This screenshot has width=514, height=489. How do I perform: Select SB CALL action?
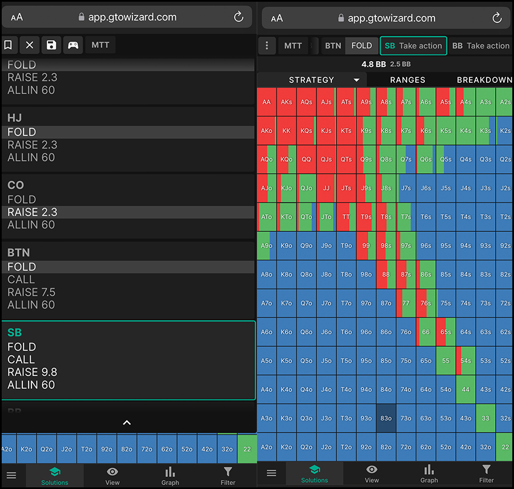tap(128, 359)
